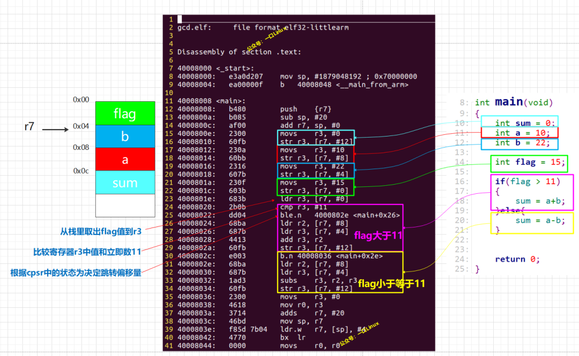Click the '比较寄存器r3中值和立即数11' note

pyautogui.click(x=87, y=252)
